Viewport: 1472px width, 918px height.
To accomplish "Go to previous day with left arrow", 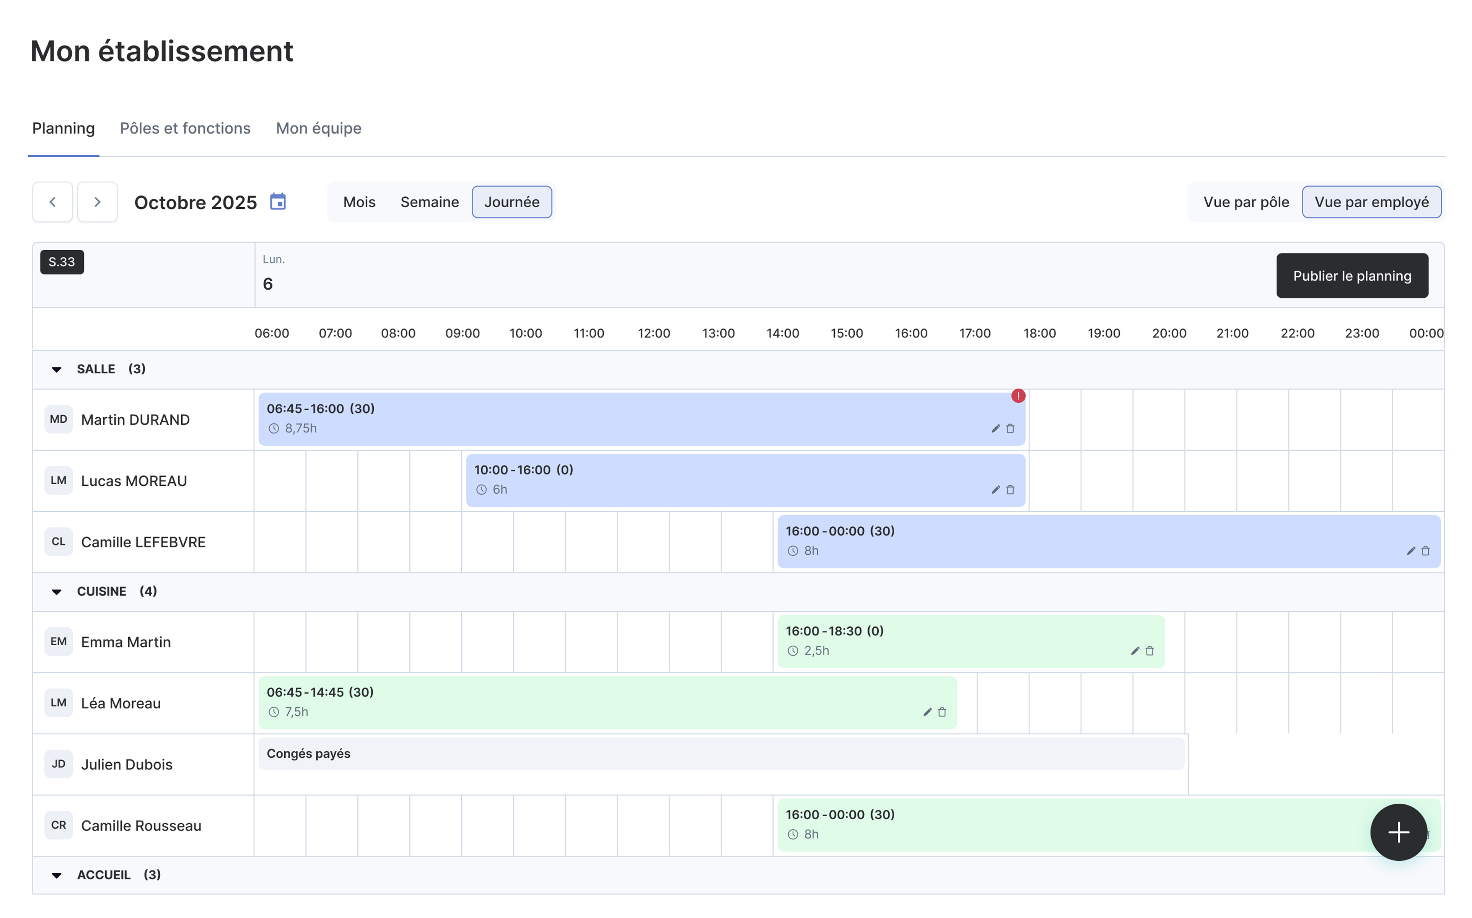I will tap(53, 202).
